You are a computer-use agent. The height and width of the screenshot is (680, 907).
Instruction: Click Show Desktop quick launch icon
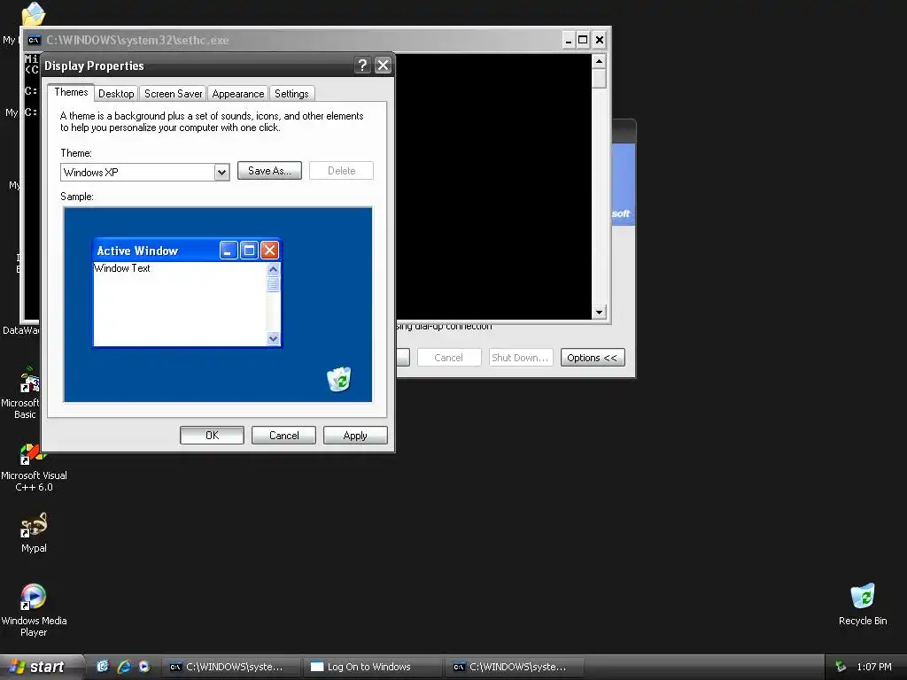(x=103, y=666)
